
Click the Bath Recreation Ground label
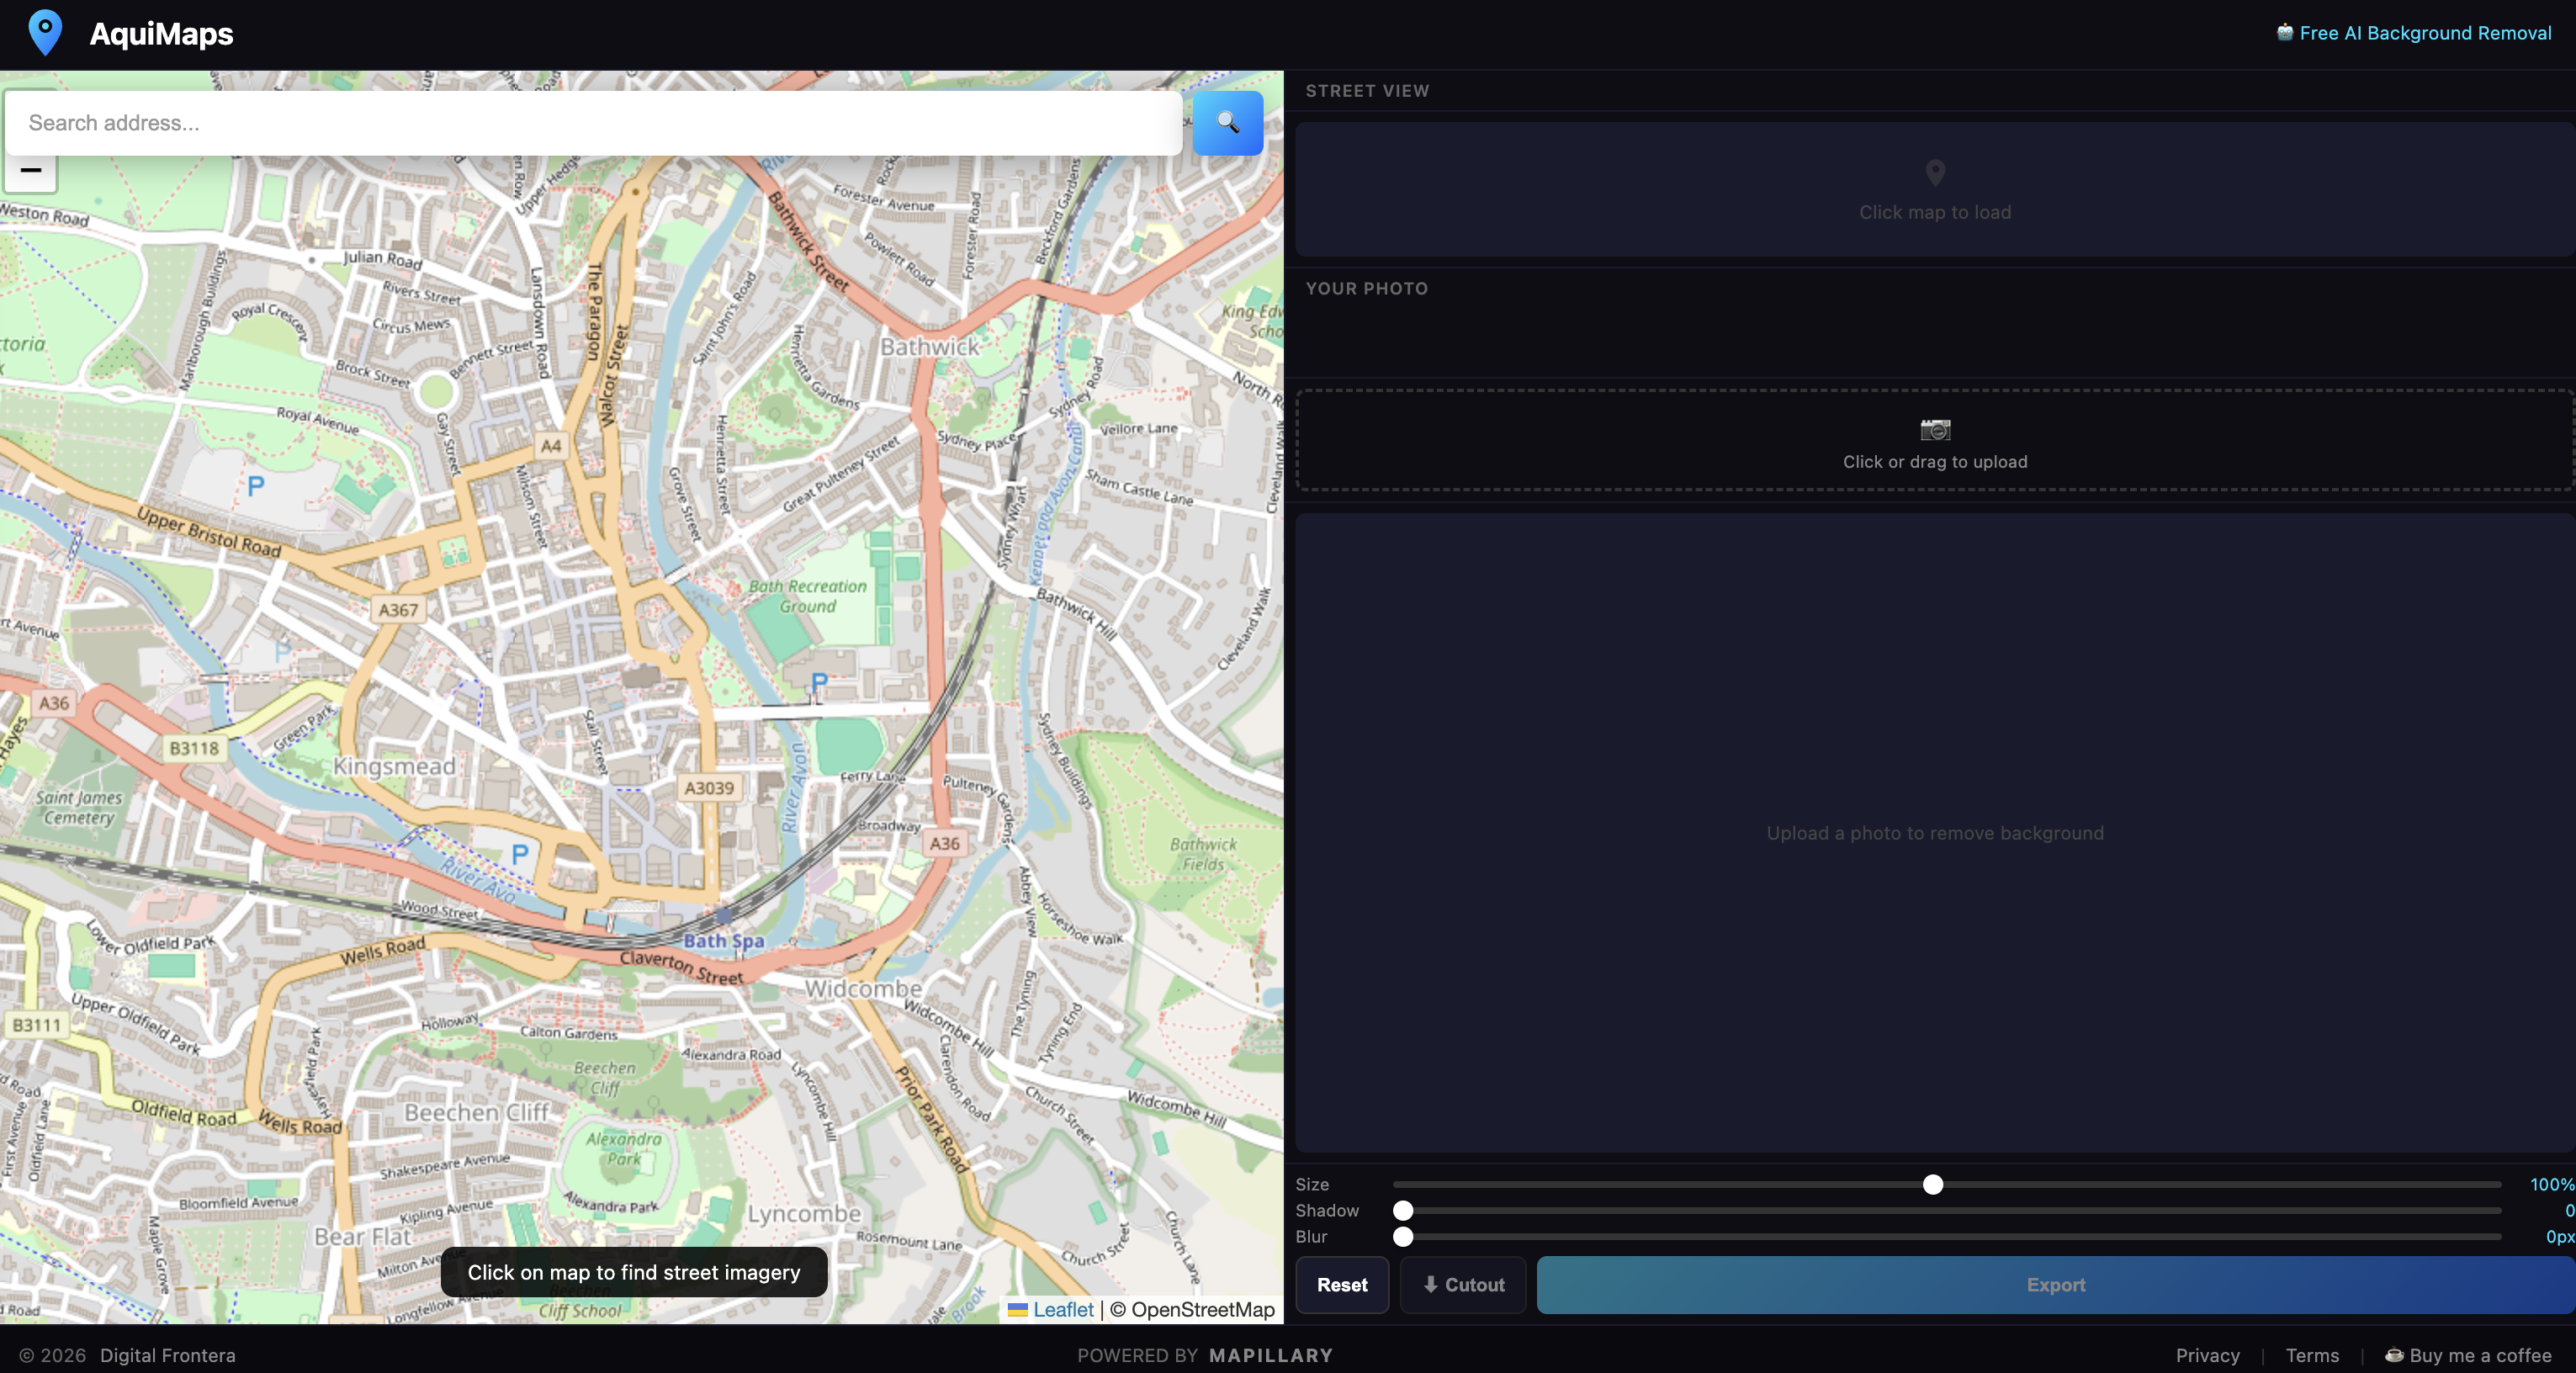point(808,596)
